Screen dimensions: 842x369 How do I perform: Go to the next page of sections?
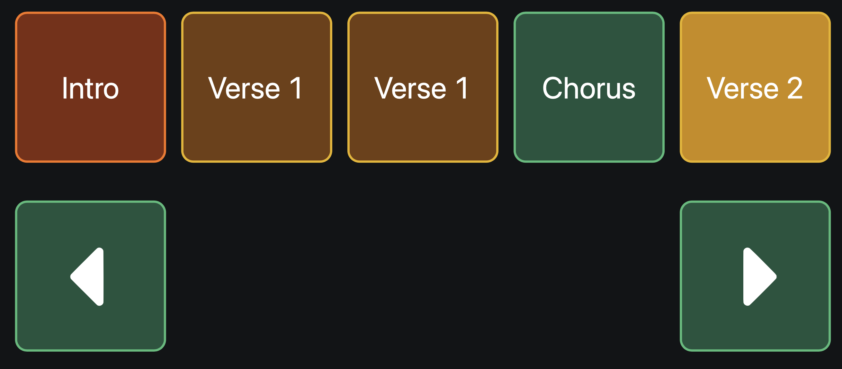tap(755, 276)
